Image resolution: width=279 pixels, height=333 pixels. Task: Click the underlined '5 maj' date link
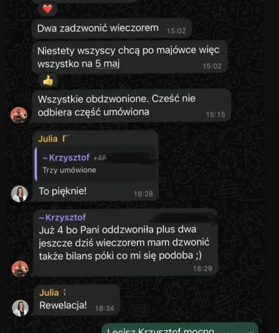pyautogui.click(x=107, y=64)
